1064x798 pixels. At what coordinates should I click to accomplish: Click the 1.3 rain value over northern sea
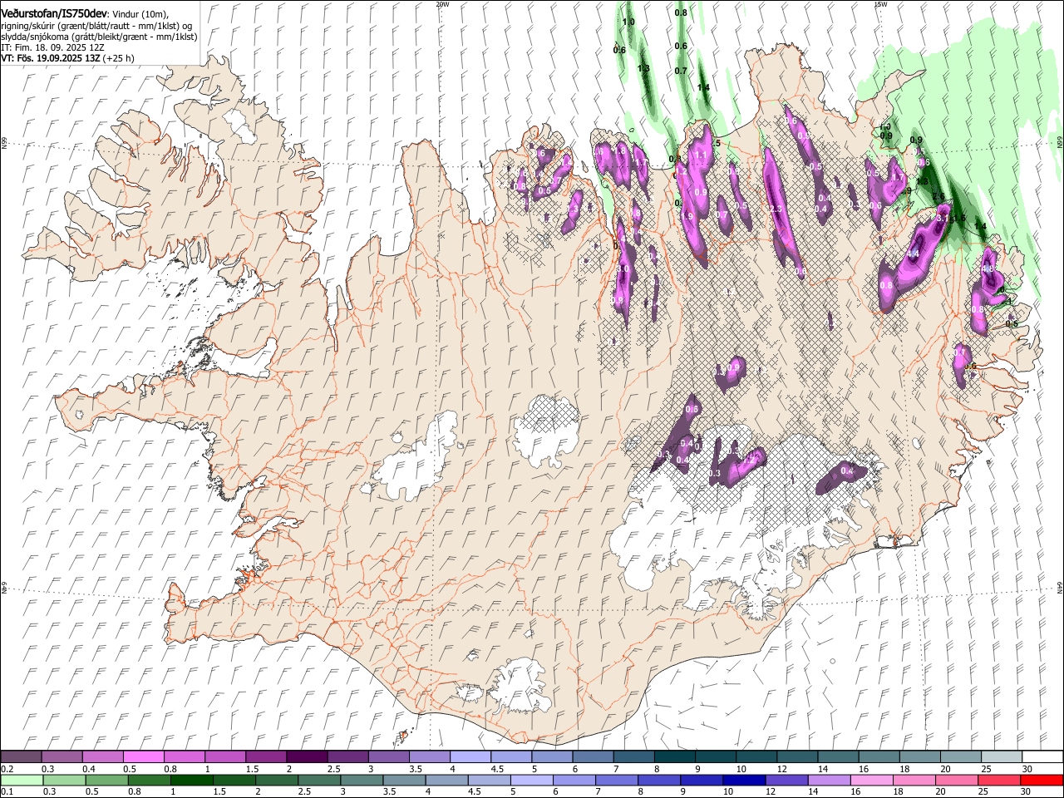(x=643, y=68)
